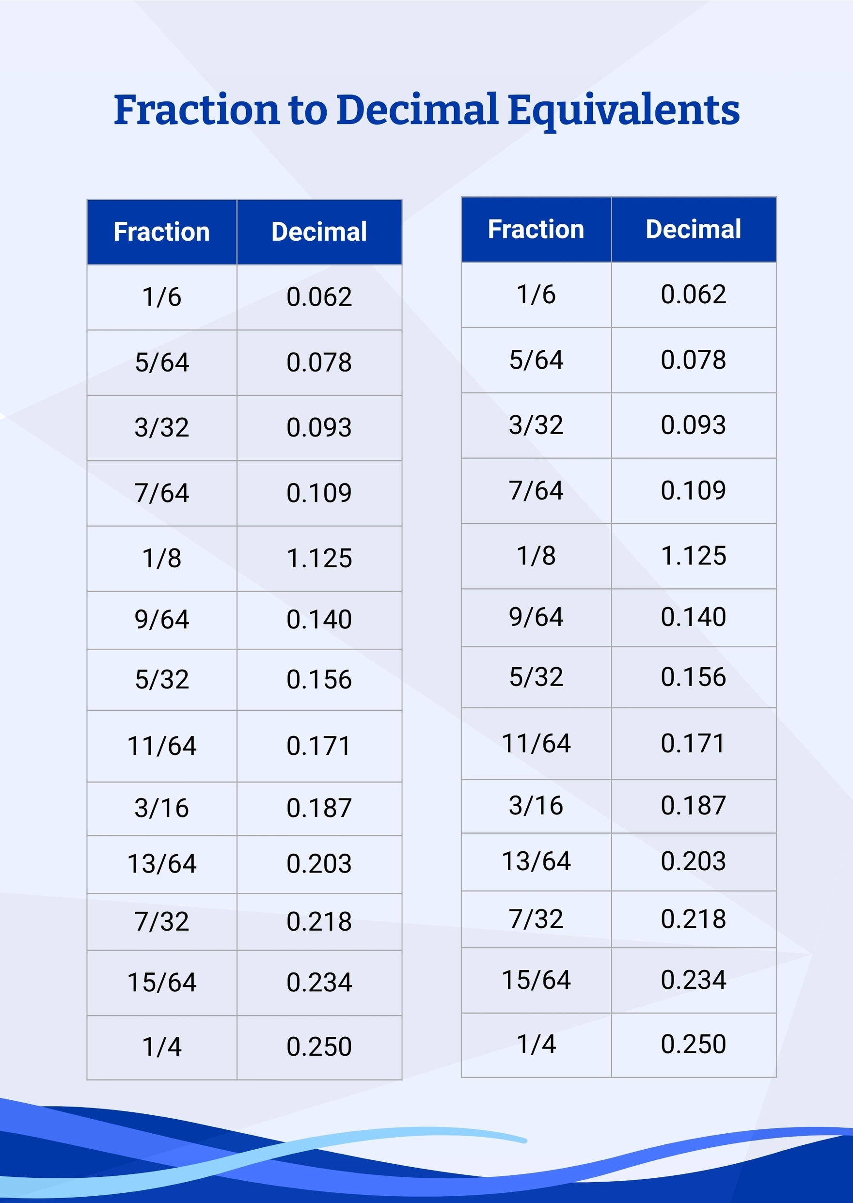853x1203 pixels.
Task: Click the 0.250 value in the left table
Action: pos(319,1047)
